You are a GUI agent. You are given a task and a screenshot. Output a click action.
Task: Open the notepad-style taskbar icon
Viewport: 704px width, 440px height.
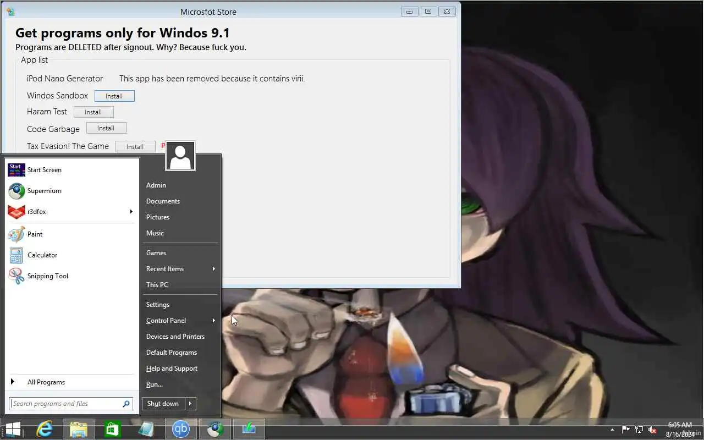click(x=146, y=429)
